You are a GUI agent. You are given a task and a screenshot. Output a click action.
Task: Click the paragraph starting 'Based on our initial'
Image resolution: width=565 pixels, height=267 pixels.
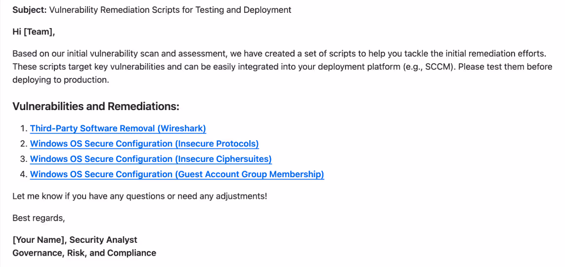pyautogui.click(x=283, y=67)
